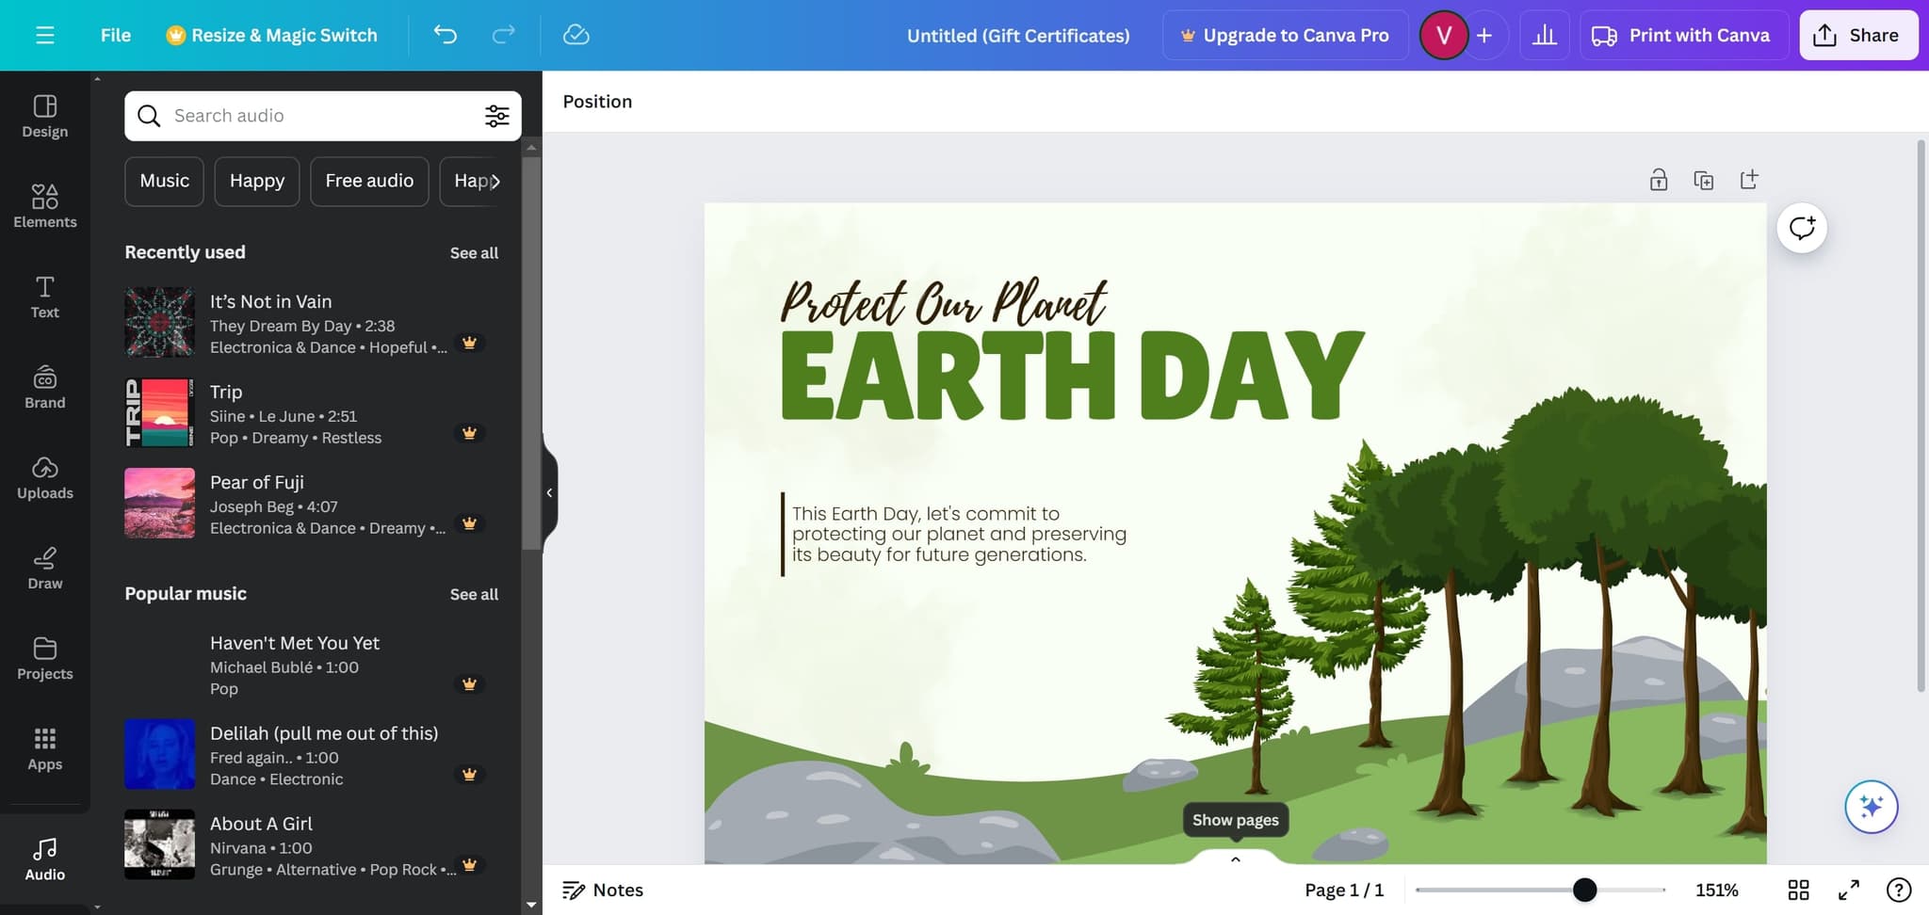The width and height of the screenshot is (1929, 915).
Task: Expand the Show pages chevron
Action: coord(1235,859)
